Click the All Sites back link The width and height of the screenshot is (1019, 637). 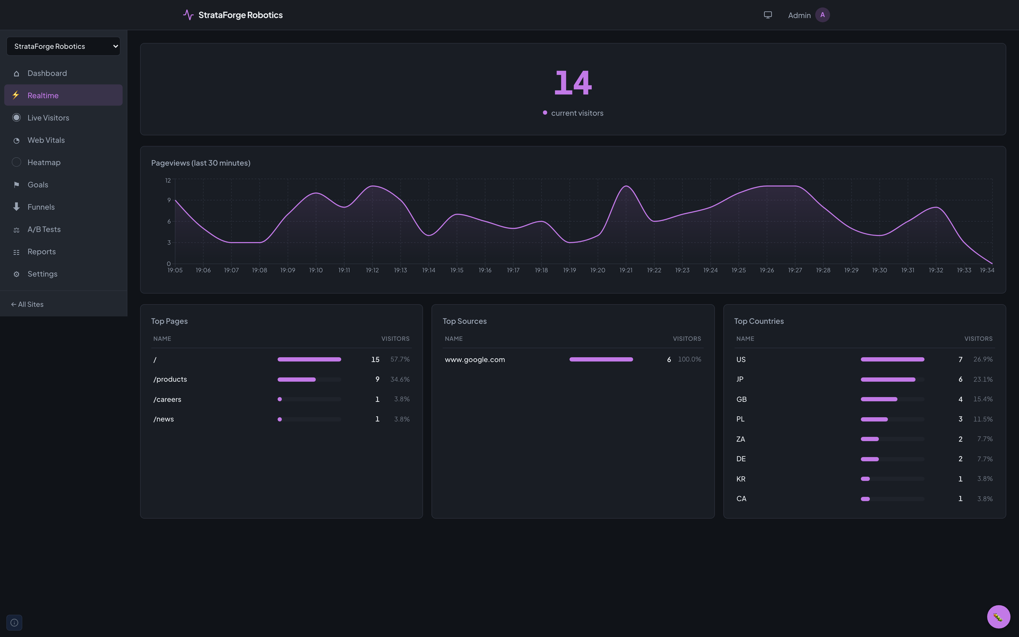27,304
